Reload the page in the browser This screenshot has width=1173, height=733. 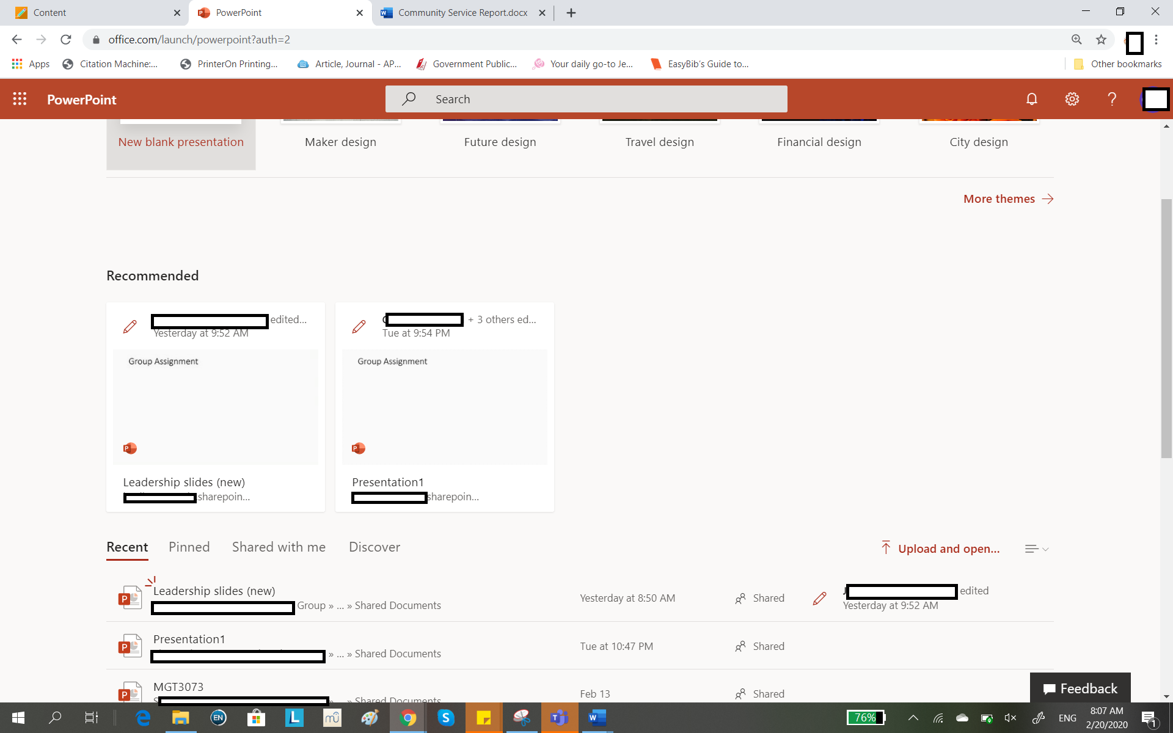pyautogui.click(x=66, y=40)
